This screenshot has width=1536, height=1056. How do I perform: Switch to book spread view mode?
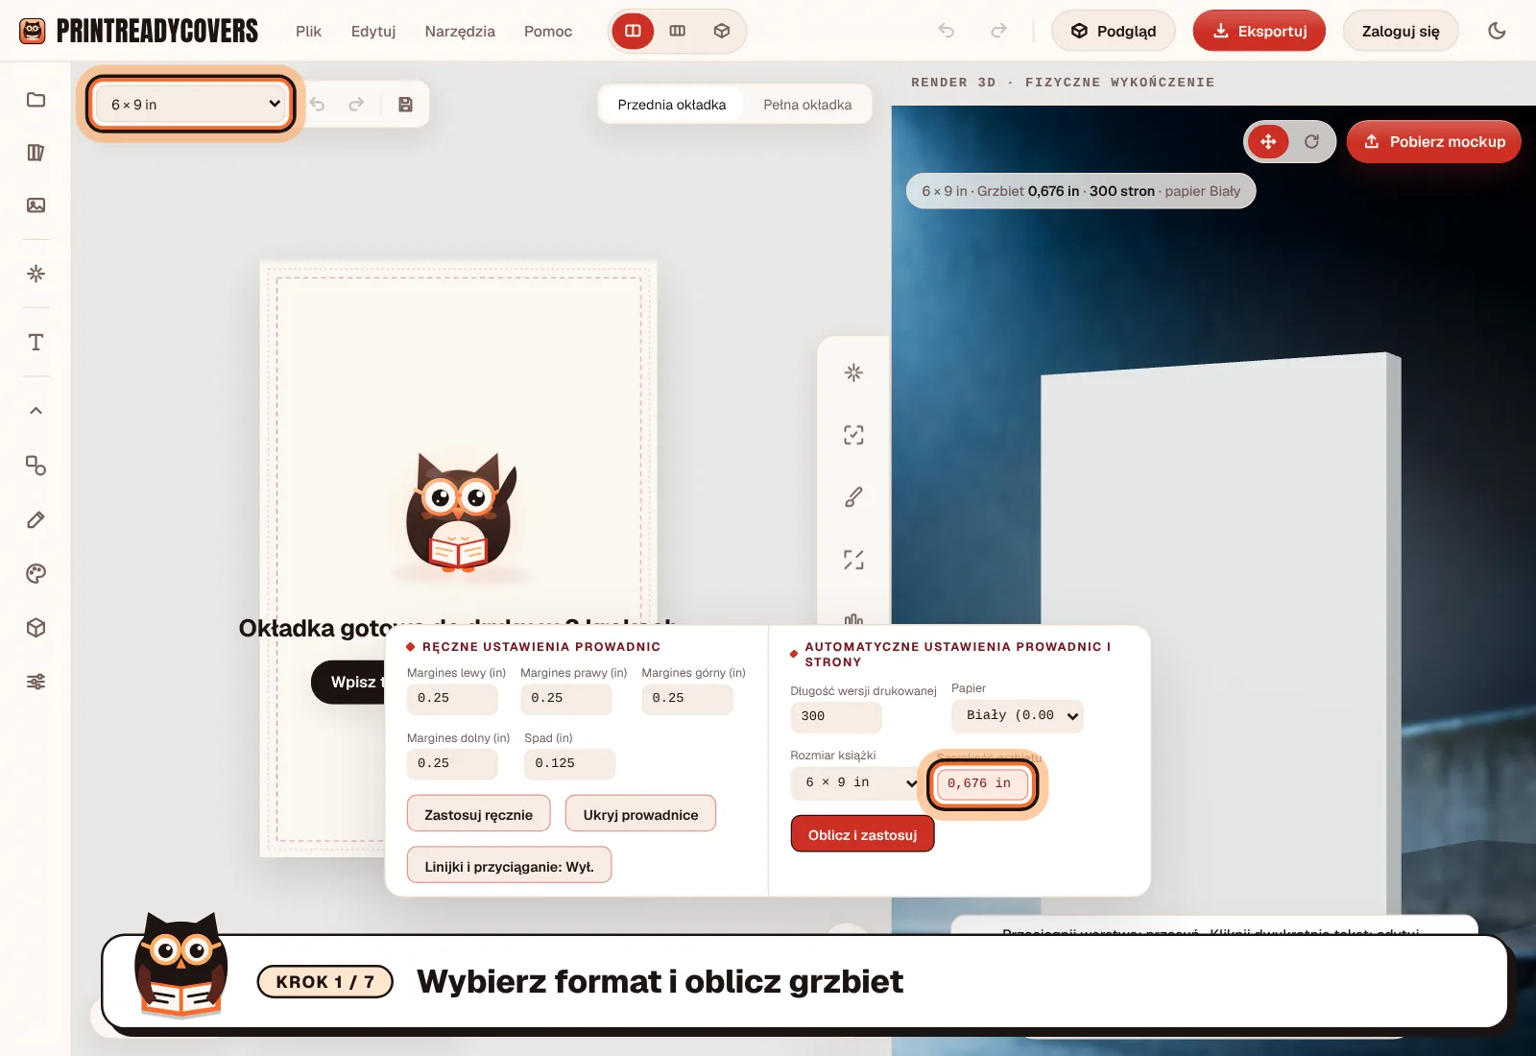click(x=677, y=31)
